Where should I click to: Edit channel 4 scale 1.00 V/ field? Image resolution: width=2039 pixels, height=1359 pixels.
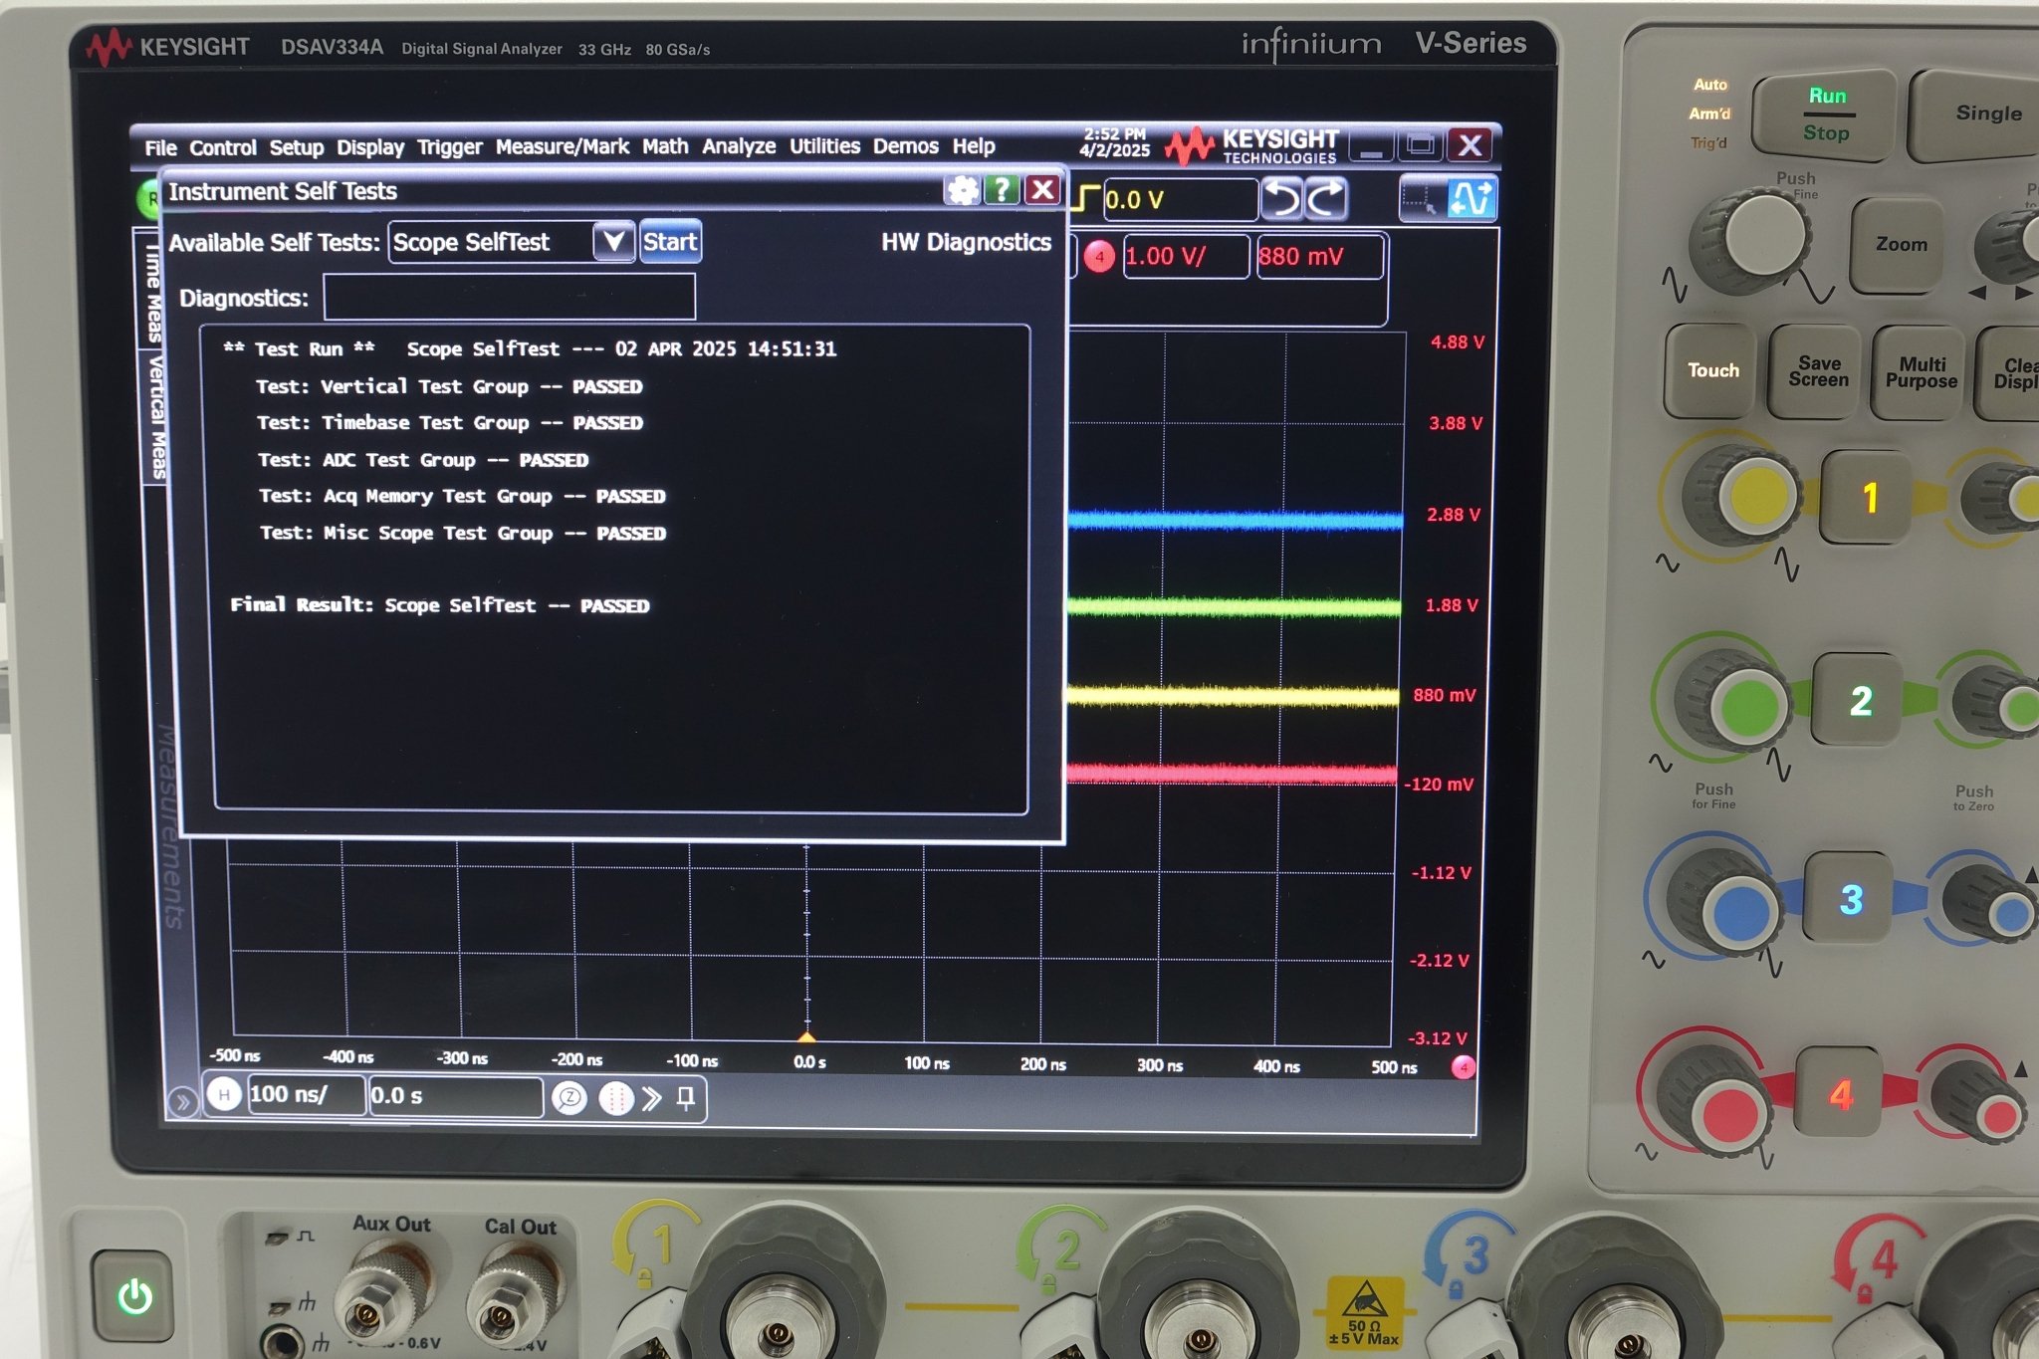pyautogui.click(x=1185, y=257)
